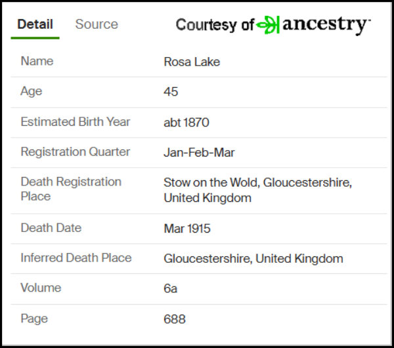Switch to the Source tab
Viewport: 394px width, 348px height.
97,24
